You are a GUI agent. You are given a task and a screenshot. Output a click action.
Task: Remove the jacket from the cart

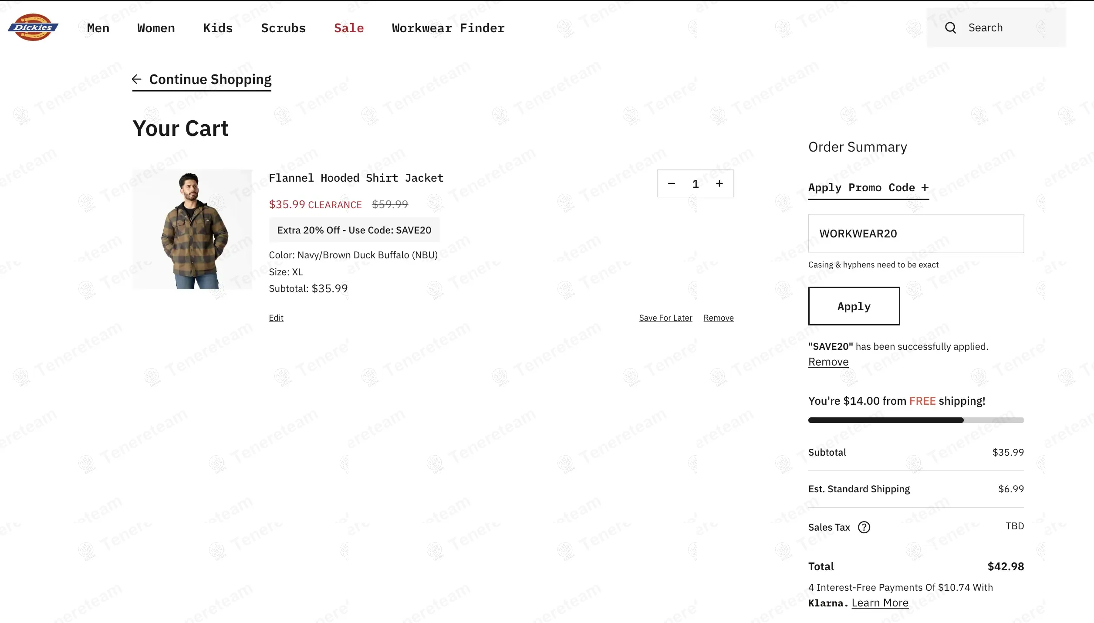[x=719, y=318]
